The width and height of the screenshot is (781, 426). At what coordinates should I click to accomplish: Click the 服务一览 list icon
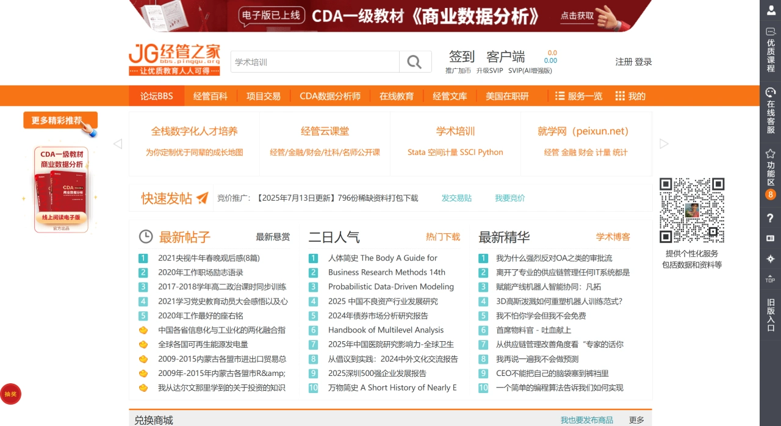559,96
